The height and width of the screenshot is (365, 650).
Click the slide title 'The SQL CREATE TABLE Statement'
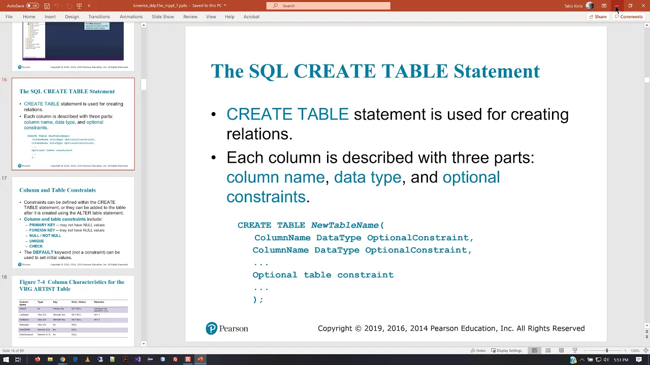375,71
